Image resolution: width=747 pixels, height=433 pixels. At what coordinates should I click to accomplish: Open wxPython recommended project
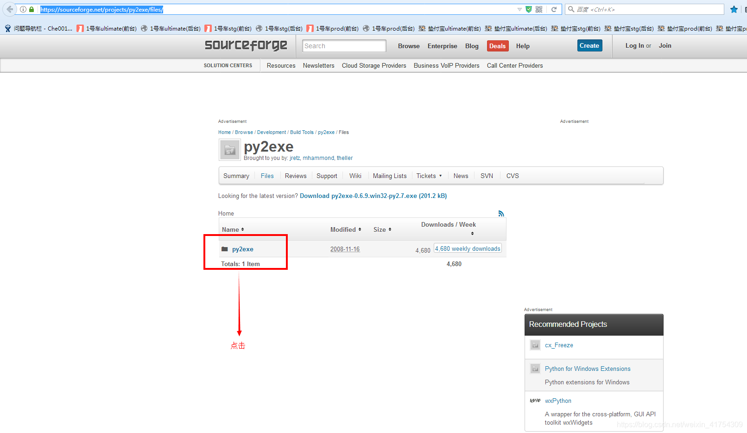558,401
